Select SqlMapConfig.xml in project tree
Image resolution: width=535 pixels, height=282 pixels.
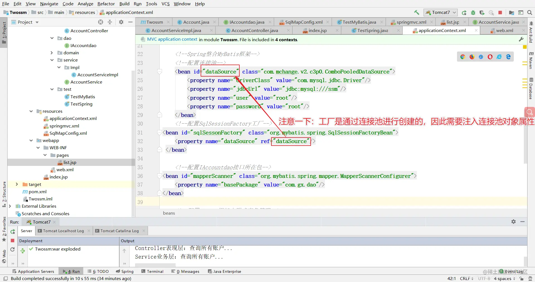[68, 133]
